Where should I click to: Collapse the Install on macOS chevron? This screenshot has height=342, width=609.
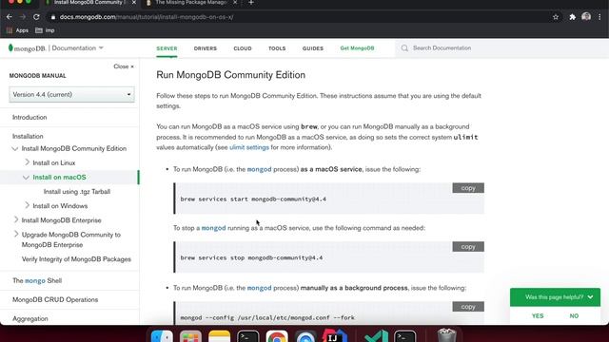[26, 178]
